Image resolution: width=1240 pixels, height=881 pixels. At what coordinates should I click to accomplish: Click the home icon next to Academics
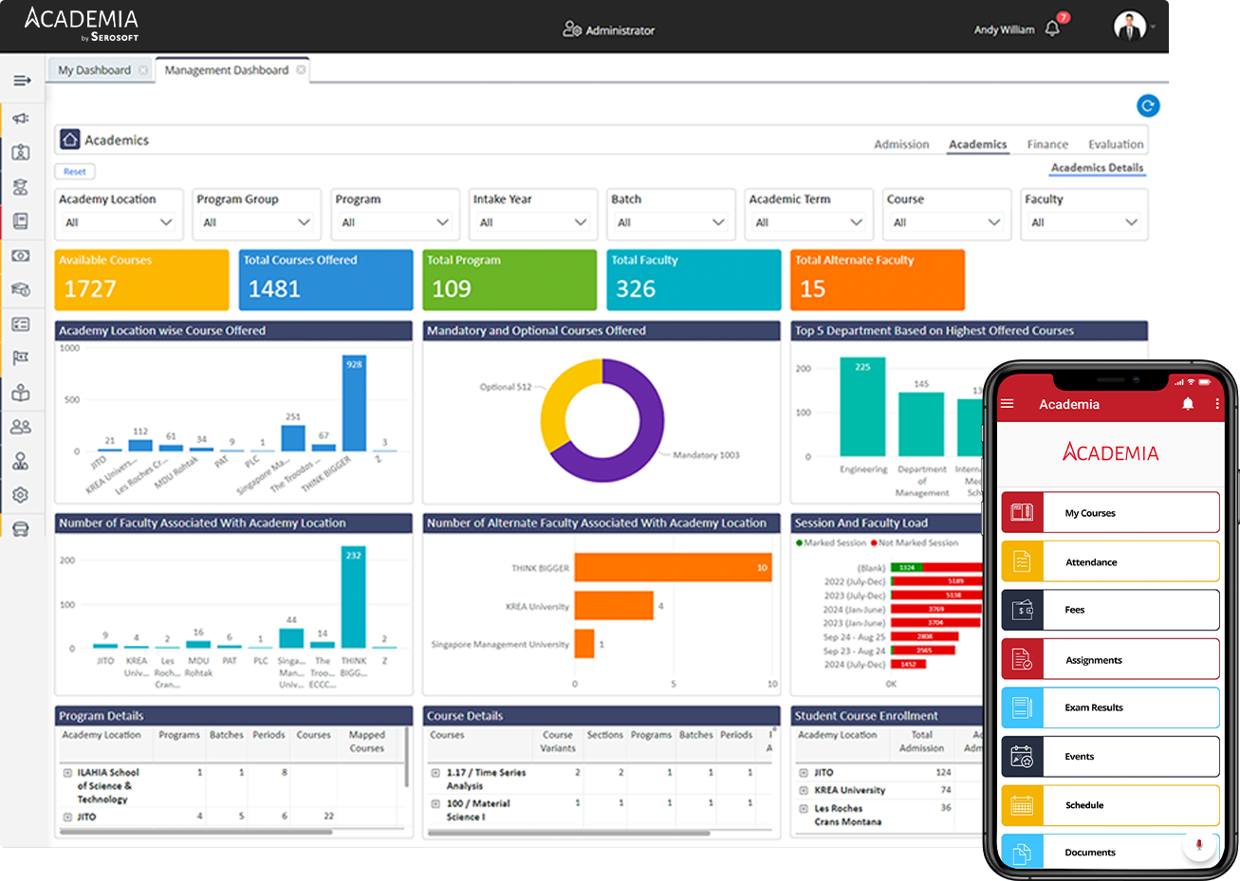69,140
